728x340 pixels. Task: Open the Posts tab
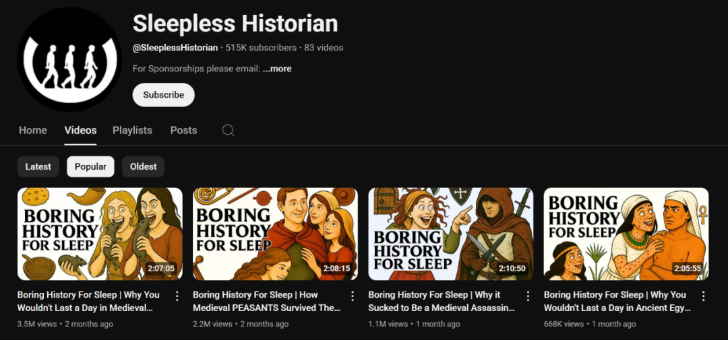click(183, 131)
